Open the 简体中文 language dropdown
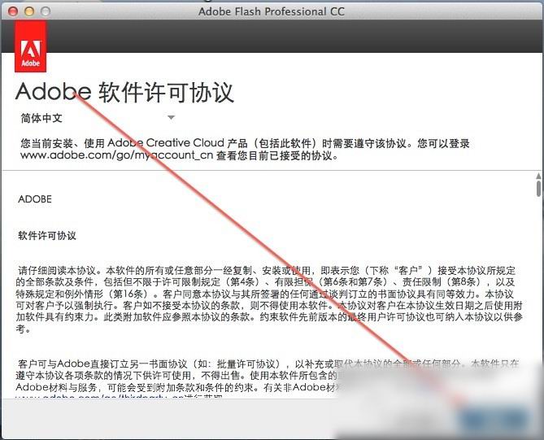 98,118
